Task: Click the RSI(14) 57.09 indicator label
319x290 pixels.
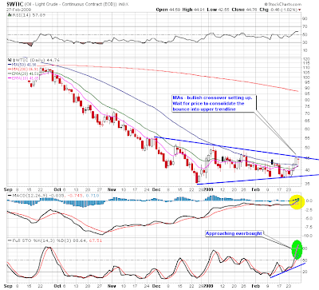Action: pyautogui.click(x=26, y=15)
